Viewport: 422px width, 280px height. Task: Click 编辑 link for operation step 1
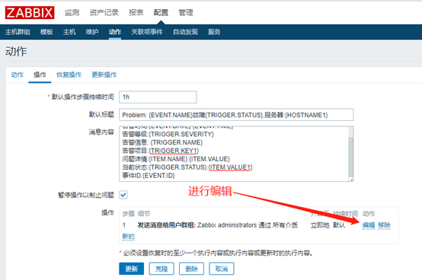[369, 225]
